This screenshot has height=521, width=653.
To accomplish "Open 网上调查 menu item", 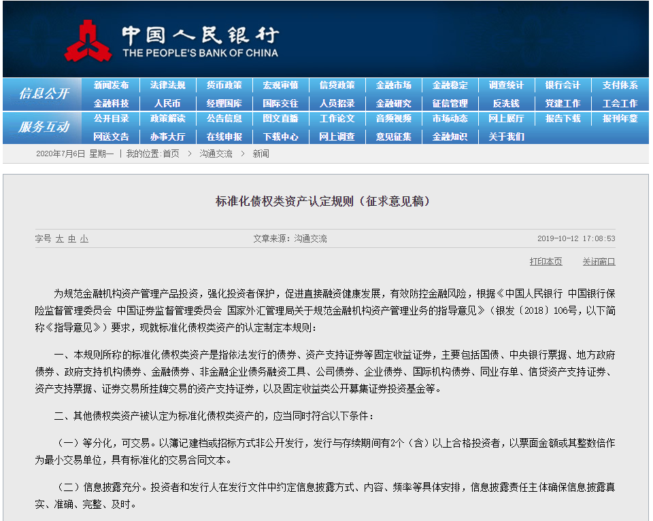I will click(337, 137).
